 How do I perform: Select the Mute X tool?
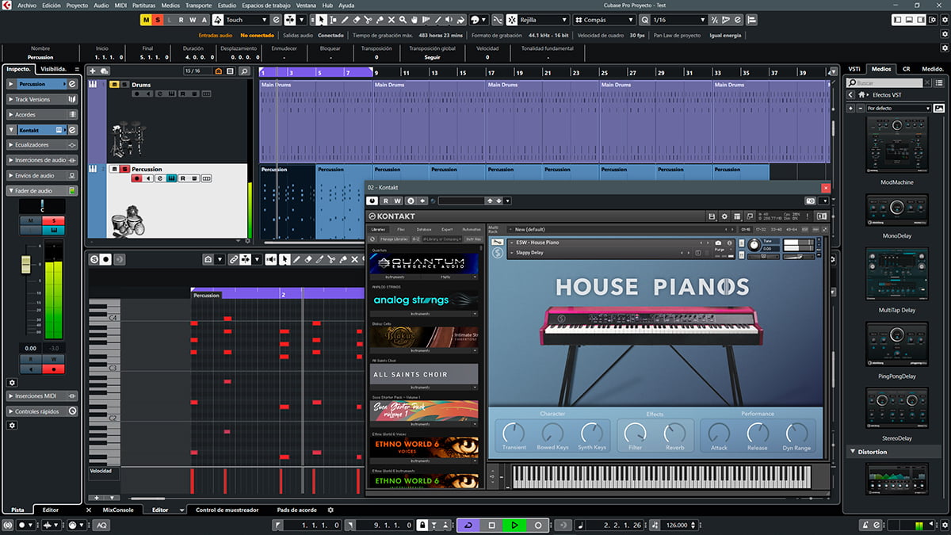(392, 20)
